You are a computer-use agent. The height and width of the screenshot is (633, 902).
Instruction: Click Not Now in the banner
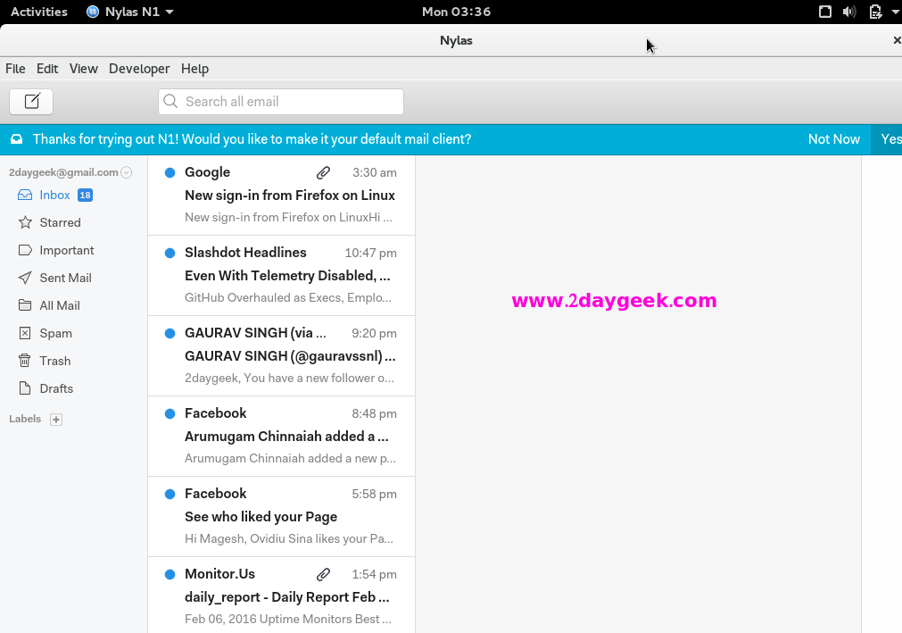(833, 139)
